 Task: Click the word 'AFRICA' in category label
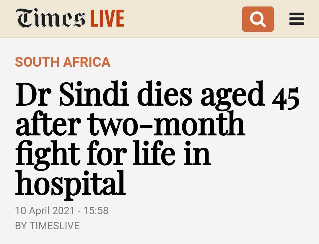click(x=87, y=62)
